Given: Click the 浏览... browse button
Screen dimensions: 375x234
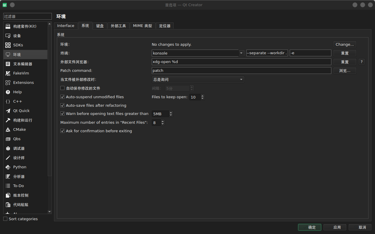Looking at the screenshot, I should 345,71.
